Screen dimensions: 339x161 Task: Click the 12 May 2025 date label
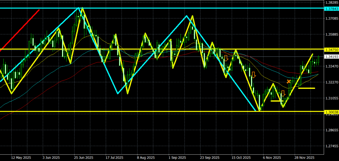19,157
